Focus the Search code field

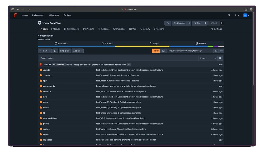pos(119,58)
